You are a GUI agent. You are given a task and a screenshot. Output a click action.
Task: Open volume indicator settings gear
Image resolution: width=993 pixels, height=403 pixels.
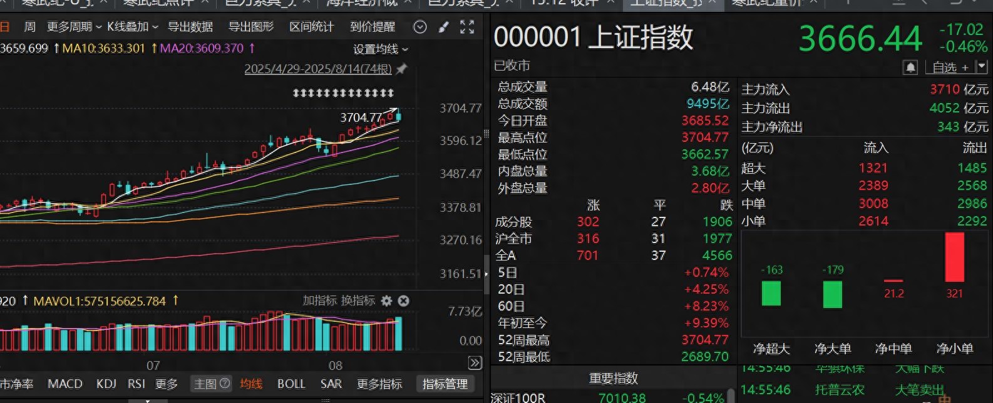coord(387,301)
